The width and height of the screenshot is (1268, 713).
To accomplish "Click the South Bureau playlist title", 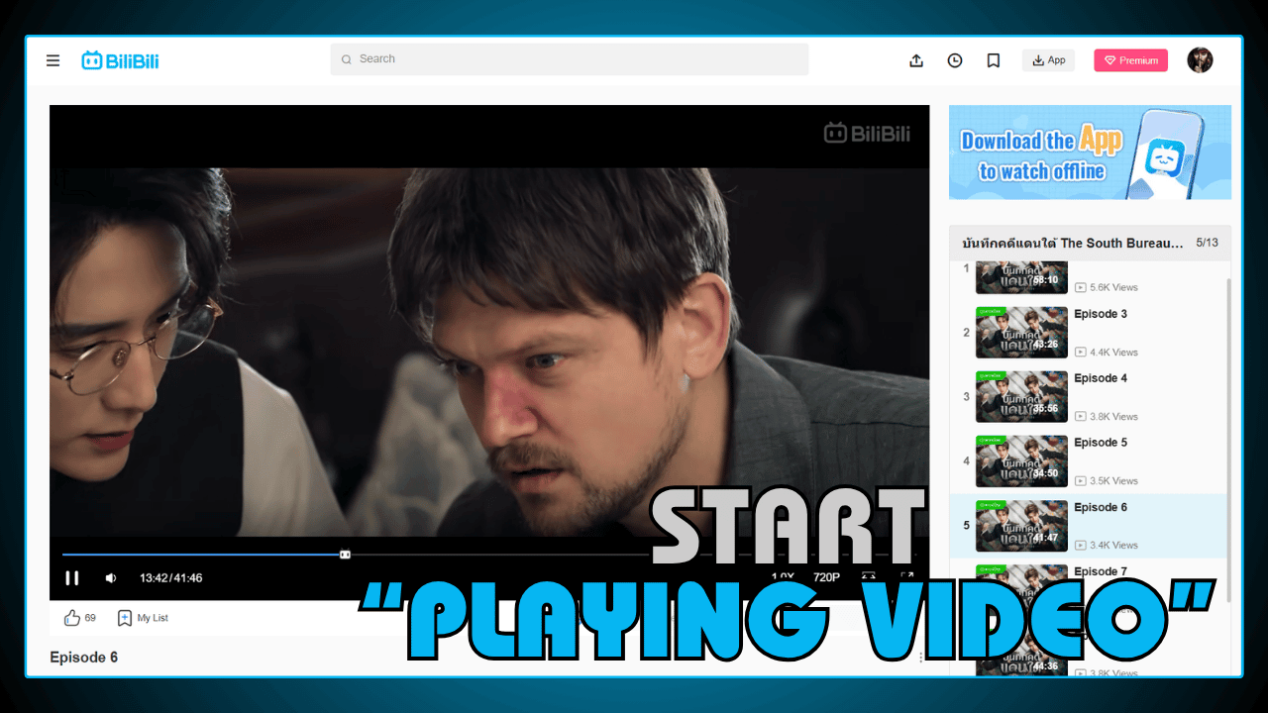I will point(1073,243).
